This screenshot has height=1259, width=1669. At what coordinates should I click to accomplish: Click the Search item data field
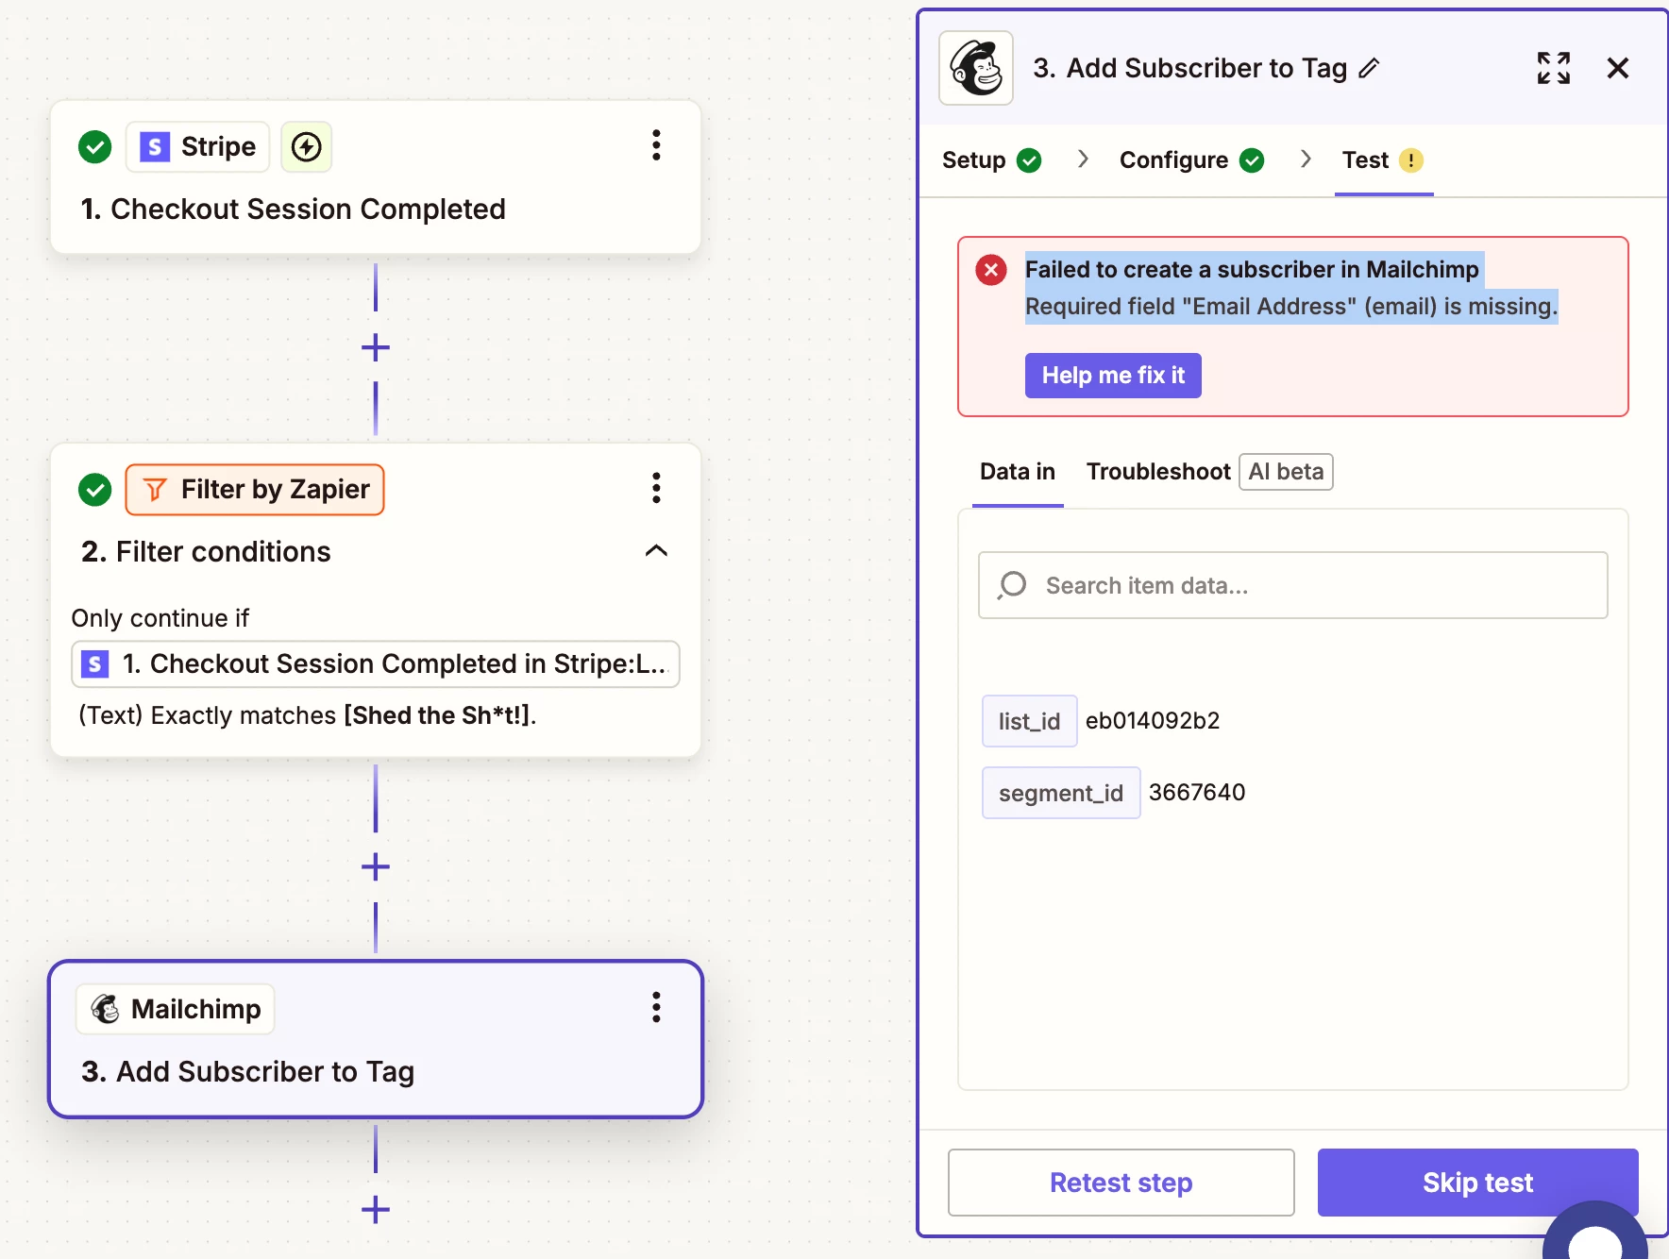(1293, 585)
